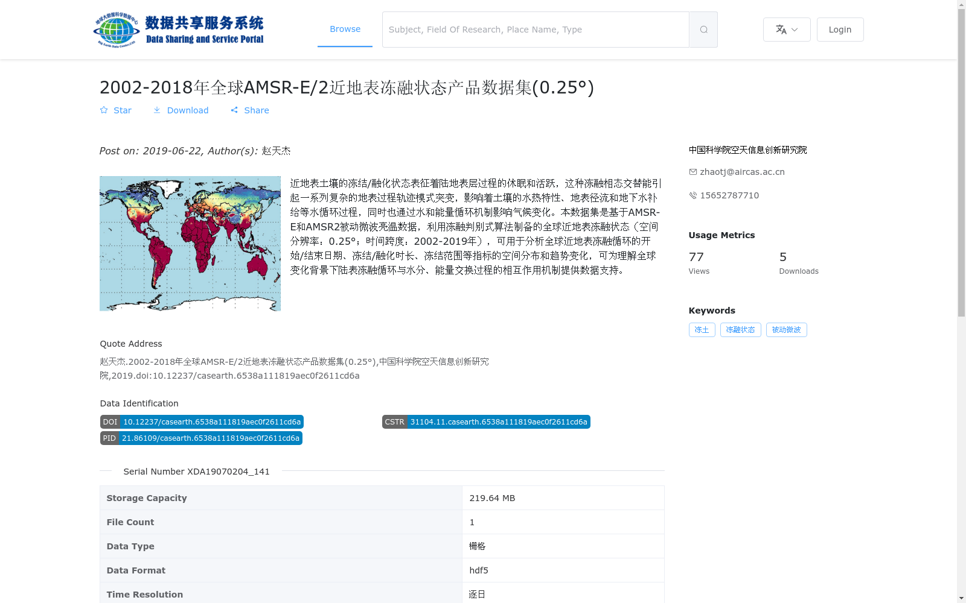Viewport: 966px width, 603px height.
Task: Click the dataset title heading
Action: (x=347, y=87)
